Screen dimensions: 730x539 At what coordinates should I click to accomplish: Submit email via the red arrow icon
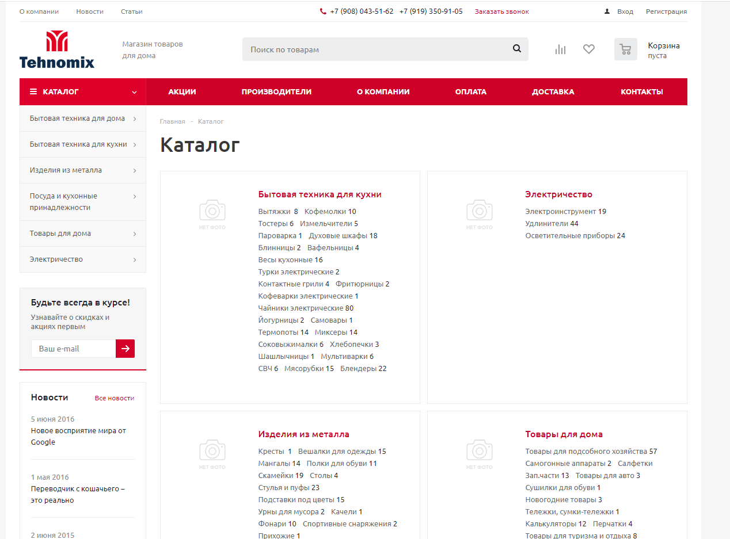point(125,349)
